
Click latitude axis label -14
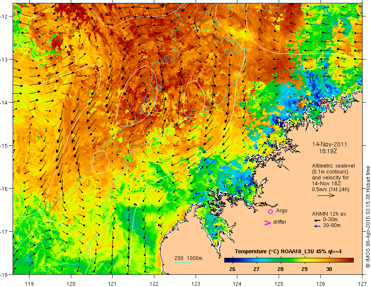coord(4,103)
